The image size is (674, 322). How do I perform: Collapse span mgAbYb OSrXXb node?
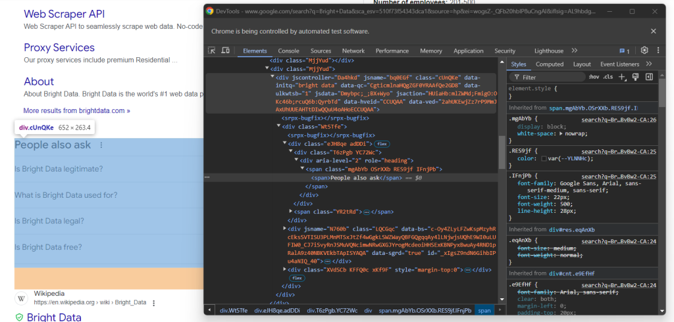[302, 169]
